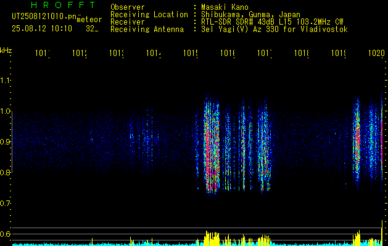Click the 1015 time marker
This screenshot has height=246, width=388.
pos(191,53)
